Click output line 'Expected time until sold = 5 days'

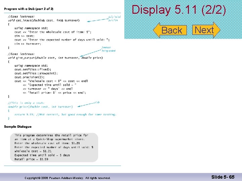pos(42,155)
